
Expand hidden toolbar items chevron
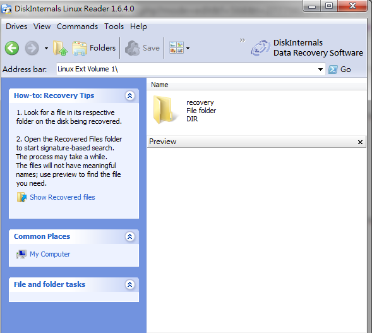click(243, 40)
